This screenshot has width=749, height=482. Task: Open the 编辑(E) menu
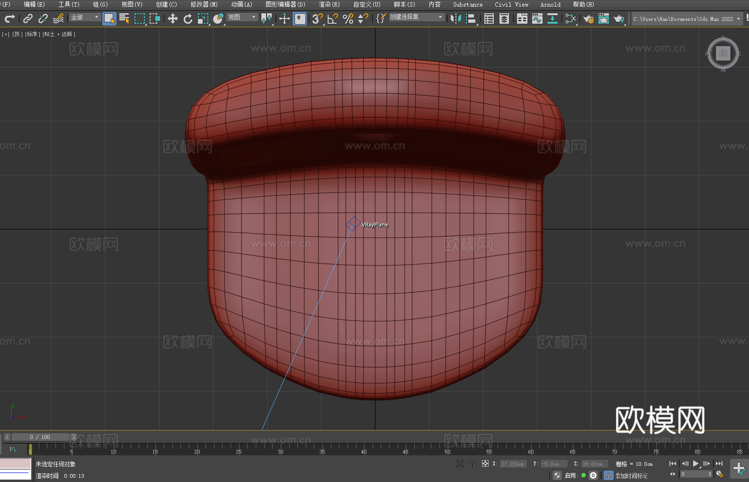(x=35, y=4)
